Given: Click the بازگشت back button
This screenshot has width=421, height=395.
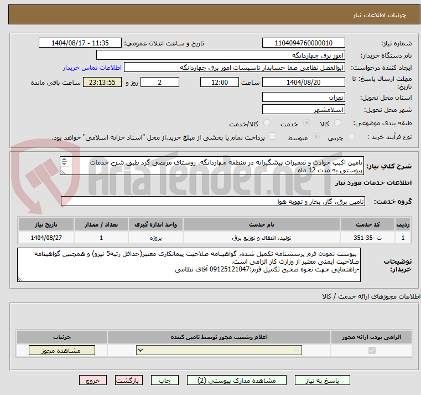Looking at the screenshot, I should pos(128,381).
